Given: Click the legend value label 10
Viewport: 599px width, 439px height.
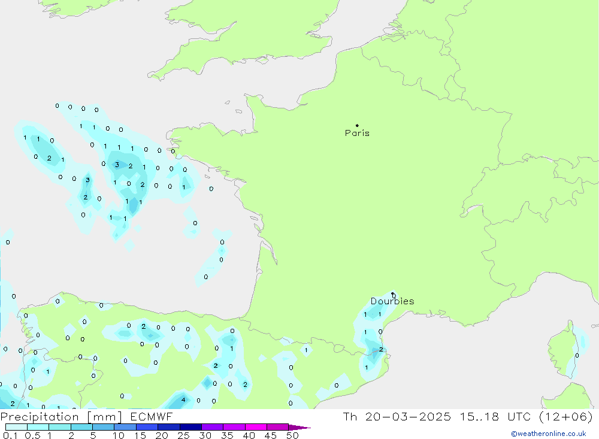Looking at the screenshot, I should click(x=119, y=435).
